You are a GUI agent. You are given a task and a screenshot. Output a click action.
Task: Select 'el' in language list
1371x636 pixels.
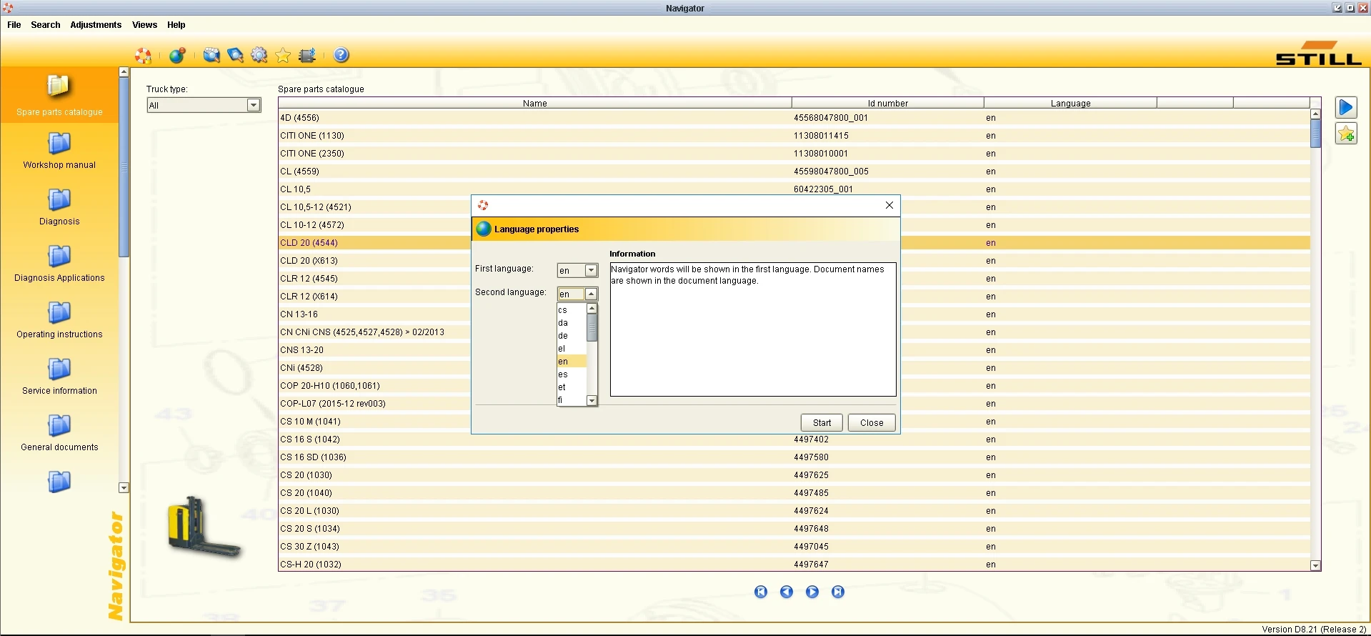572,349
